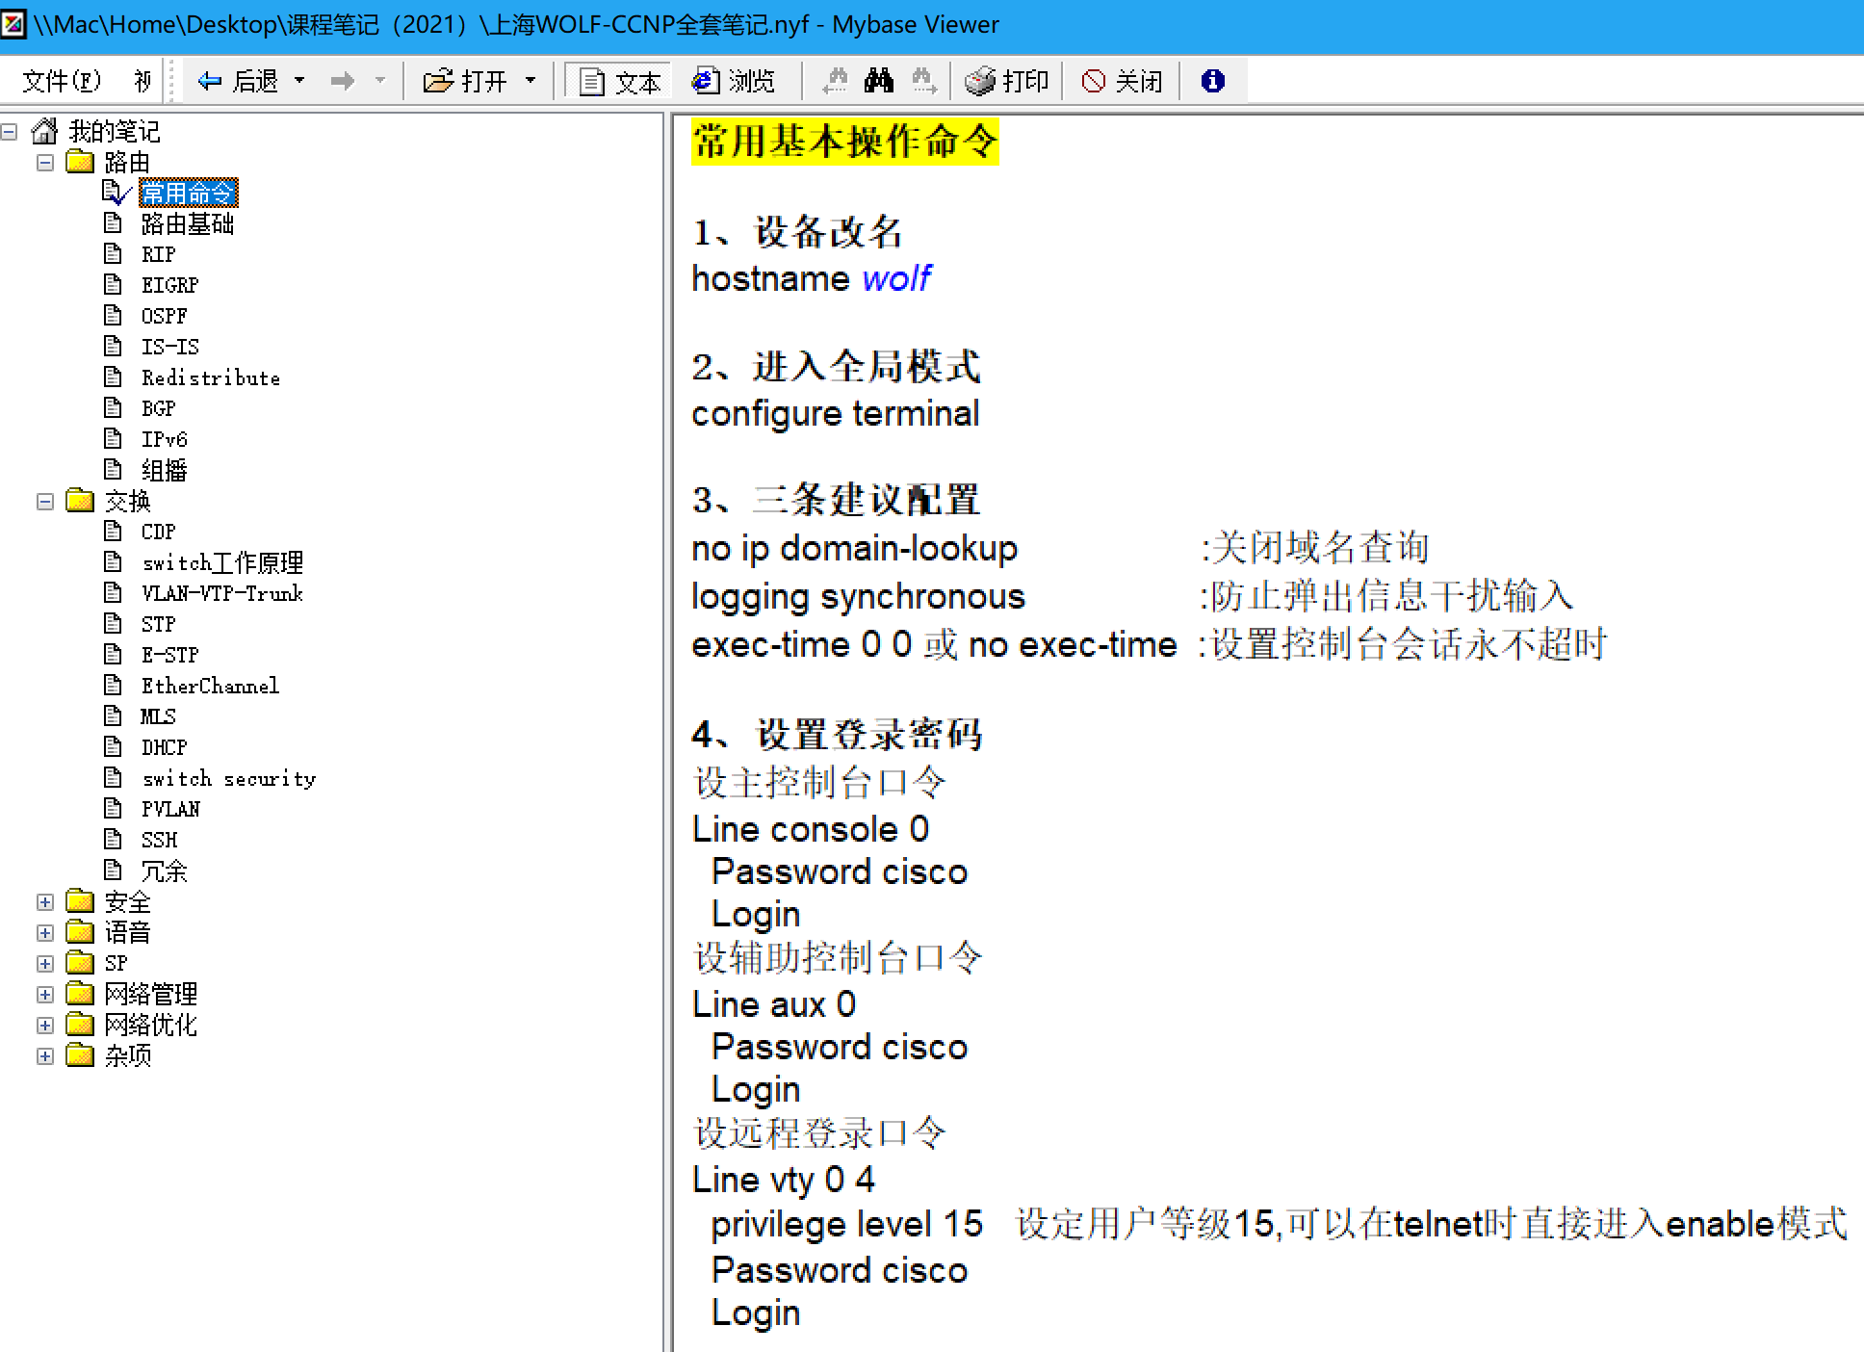Select the EtherChannel note
The height and width of the screenshot is (1352, 1864).
click(x=210, y=686)
